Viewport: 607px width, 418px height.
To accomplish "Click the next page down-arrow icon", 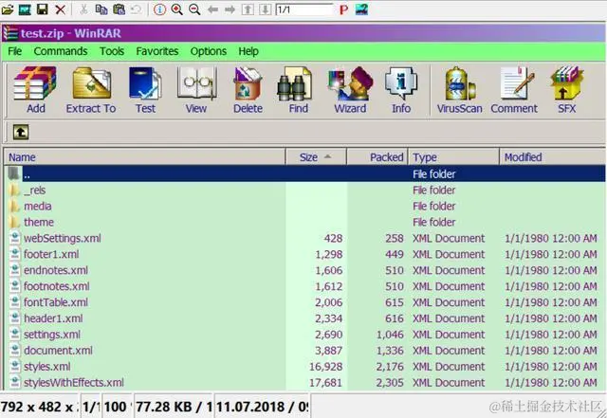I will (266, 9).
